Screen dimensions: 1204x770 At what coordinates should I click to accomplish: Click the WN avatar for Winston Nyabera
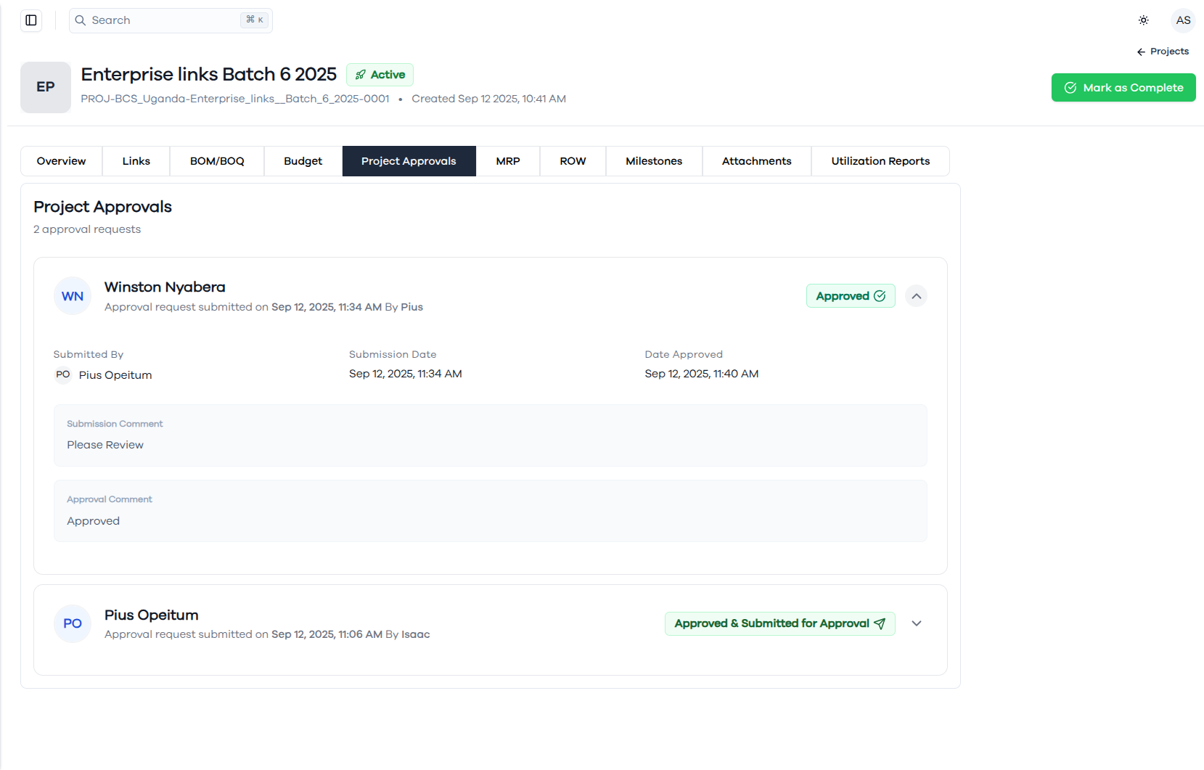click(x=73, y=296)
